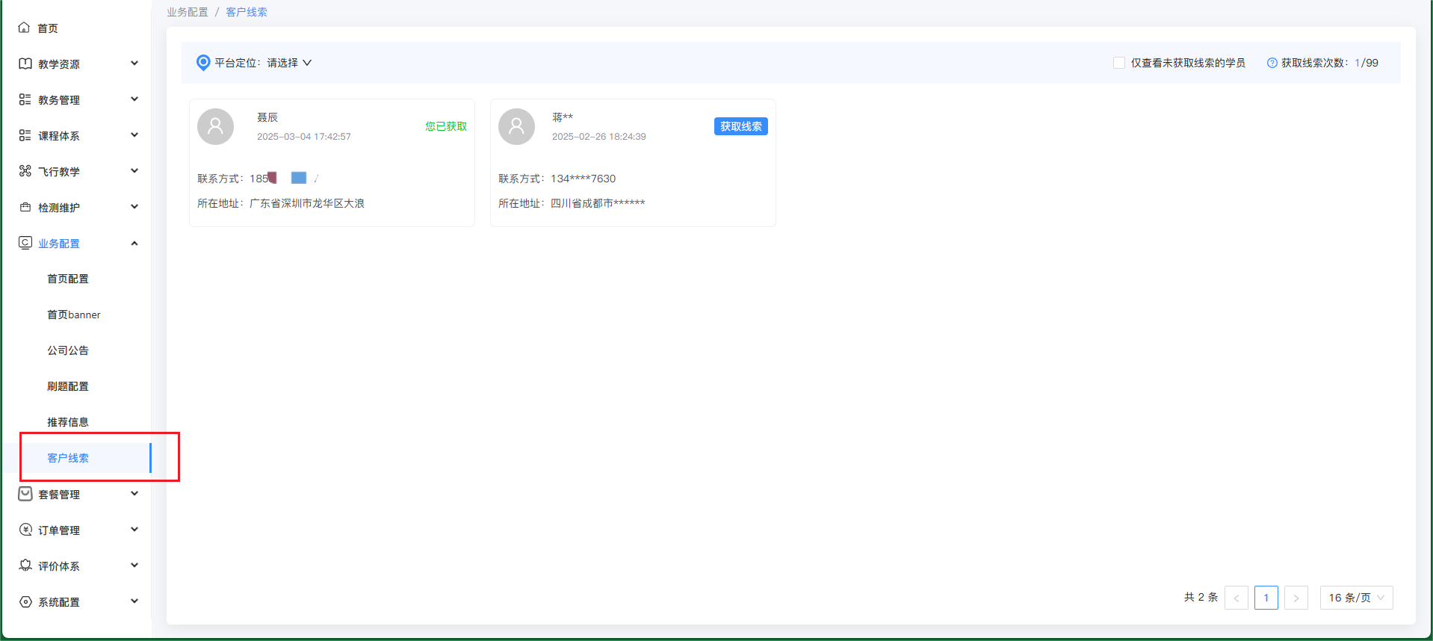Click the briefcase icon beside 检测维护
Viewport: 1433px width, 641px height.
(25, 207)
